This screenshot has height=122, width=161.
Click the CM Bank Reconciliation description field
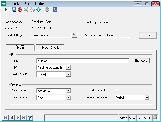click(x=106, y=35)
